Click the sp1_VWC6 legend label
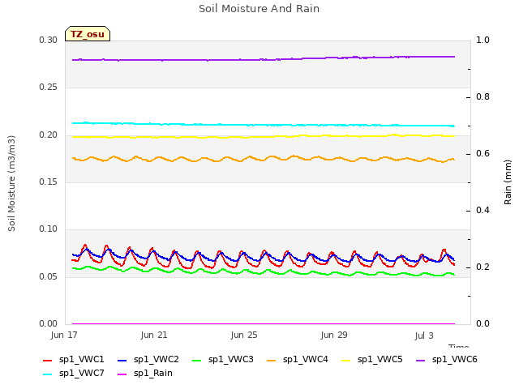519x389 pixels. click(454, 359)
